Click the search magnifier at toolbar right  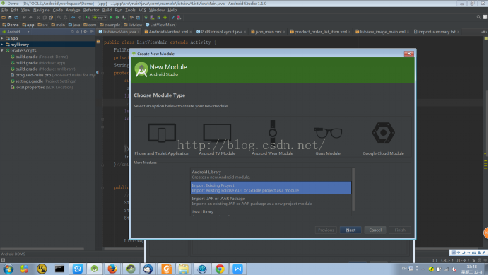pos(478,17)
